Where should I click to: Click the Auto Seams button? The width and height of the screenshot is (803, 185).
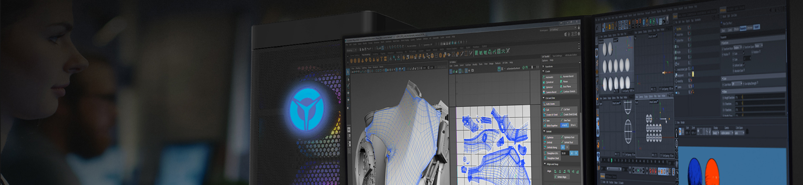coord(550,104)
